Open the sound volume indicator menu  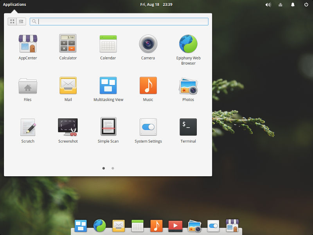pos(268,5)
